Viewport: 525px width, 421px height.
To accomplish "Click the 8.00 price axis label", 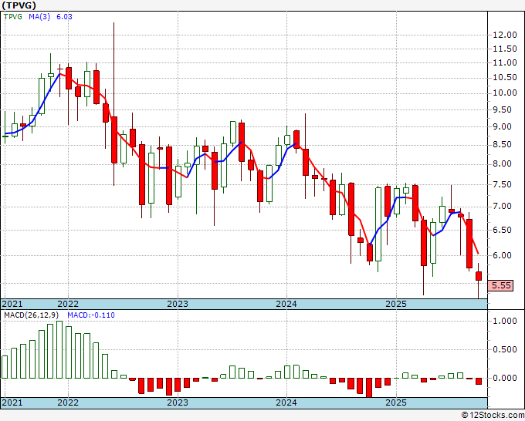I will [502, 164].
